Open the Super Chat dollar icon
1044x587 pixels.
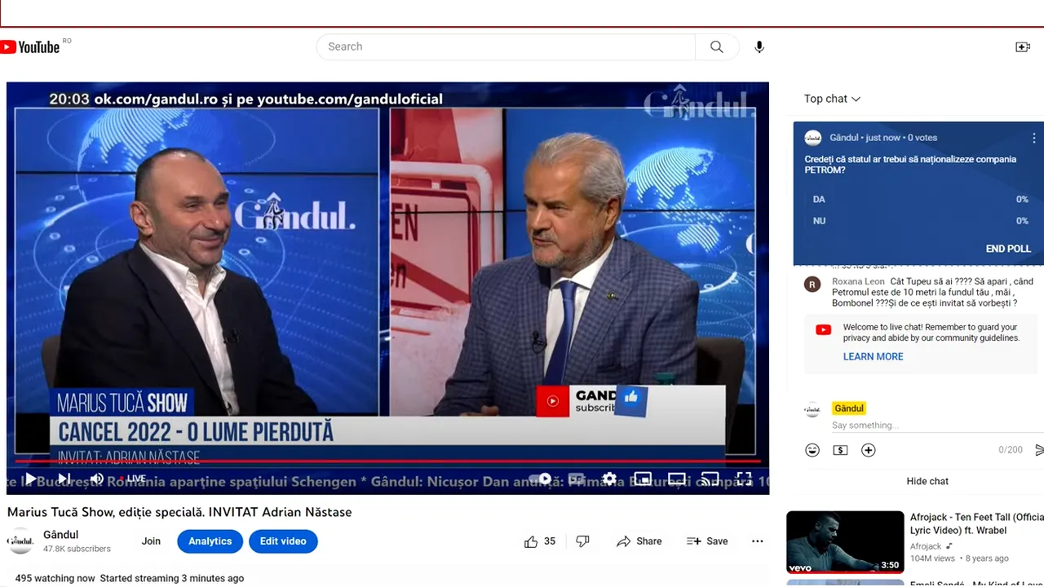pyautogui.click(x=840, y=449)
